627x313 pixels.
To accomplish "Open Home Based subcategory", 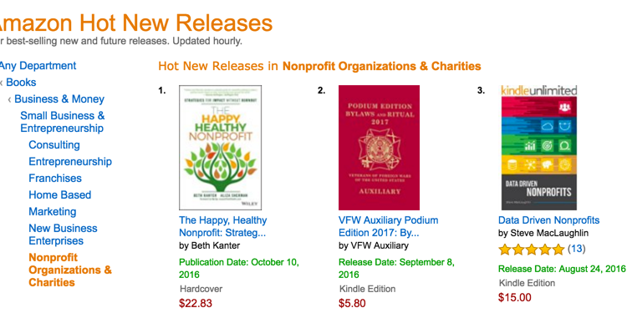I will [59, 194].
